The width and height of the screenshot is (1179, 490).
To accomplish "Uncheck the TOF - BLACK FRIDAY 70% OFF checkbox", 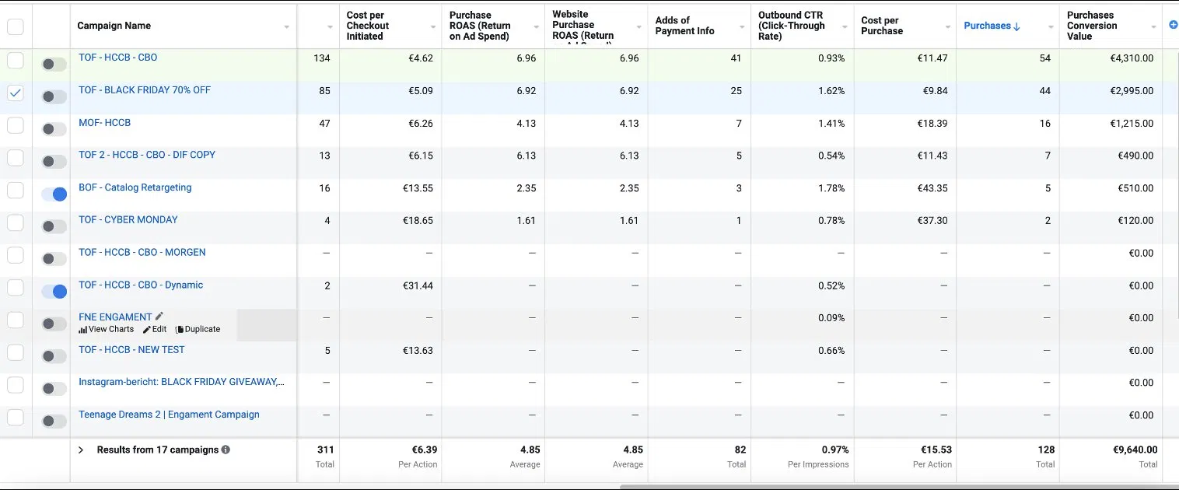I will (x=16, y=93).
